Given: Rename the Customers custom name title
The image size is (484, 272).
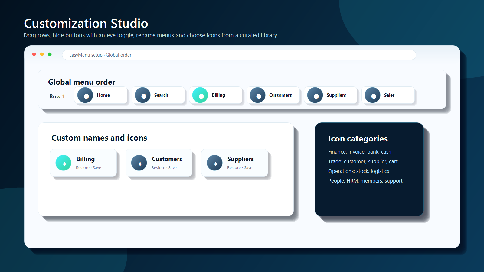Looking at the screenshot, I should click(167, 159).
